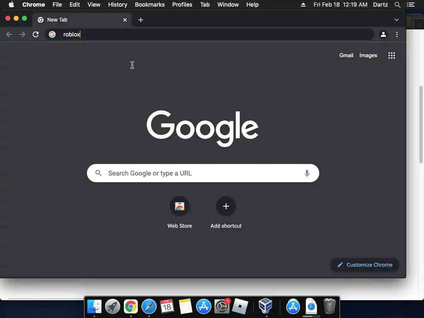
Task: Click the Chrome back arrow
Action: point(9,34)
